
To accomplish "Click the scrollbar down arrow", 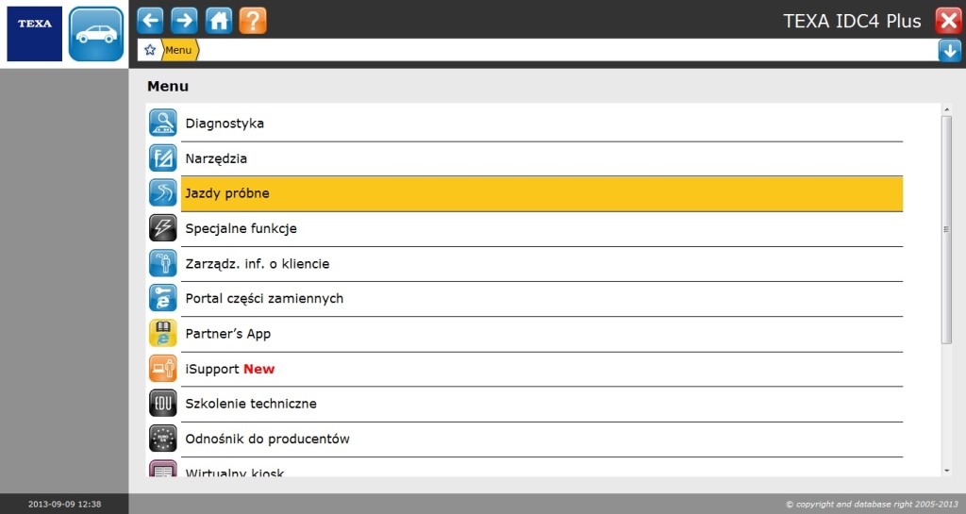I will click(x=946, y=472).
